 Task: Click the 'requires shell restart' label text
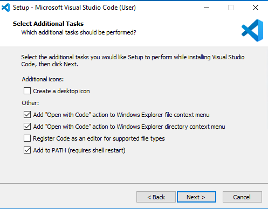point(97,150)
